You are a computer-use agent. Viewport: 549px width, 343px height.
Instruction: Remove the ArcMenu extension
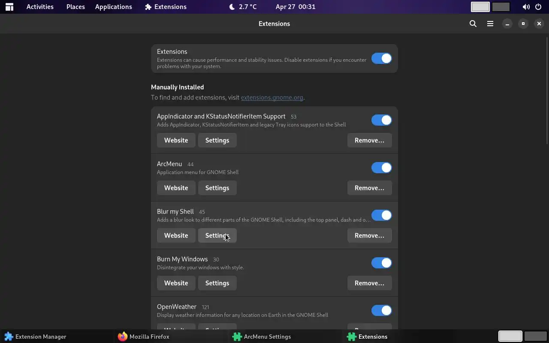pyautogui.click(x=369, y=188)
